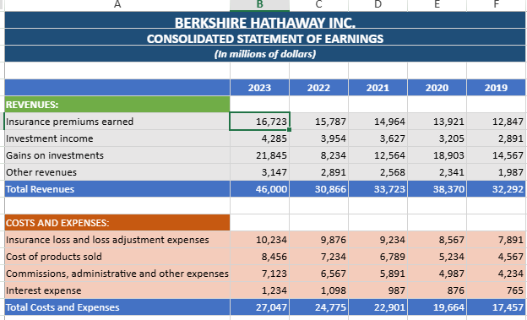Screen dimensions: 527x320
Task: Click the BERKSHIRE HATHAWAY INC. title cell
Action: pyautogui.click(x=265, y=20)
